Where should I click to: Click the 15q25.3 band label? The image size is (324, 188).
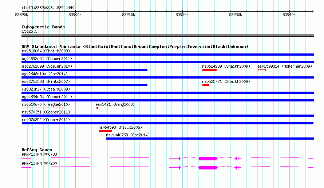[29, 31]
